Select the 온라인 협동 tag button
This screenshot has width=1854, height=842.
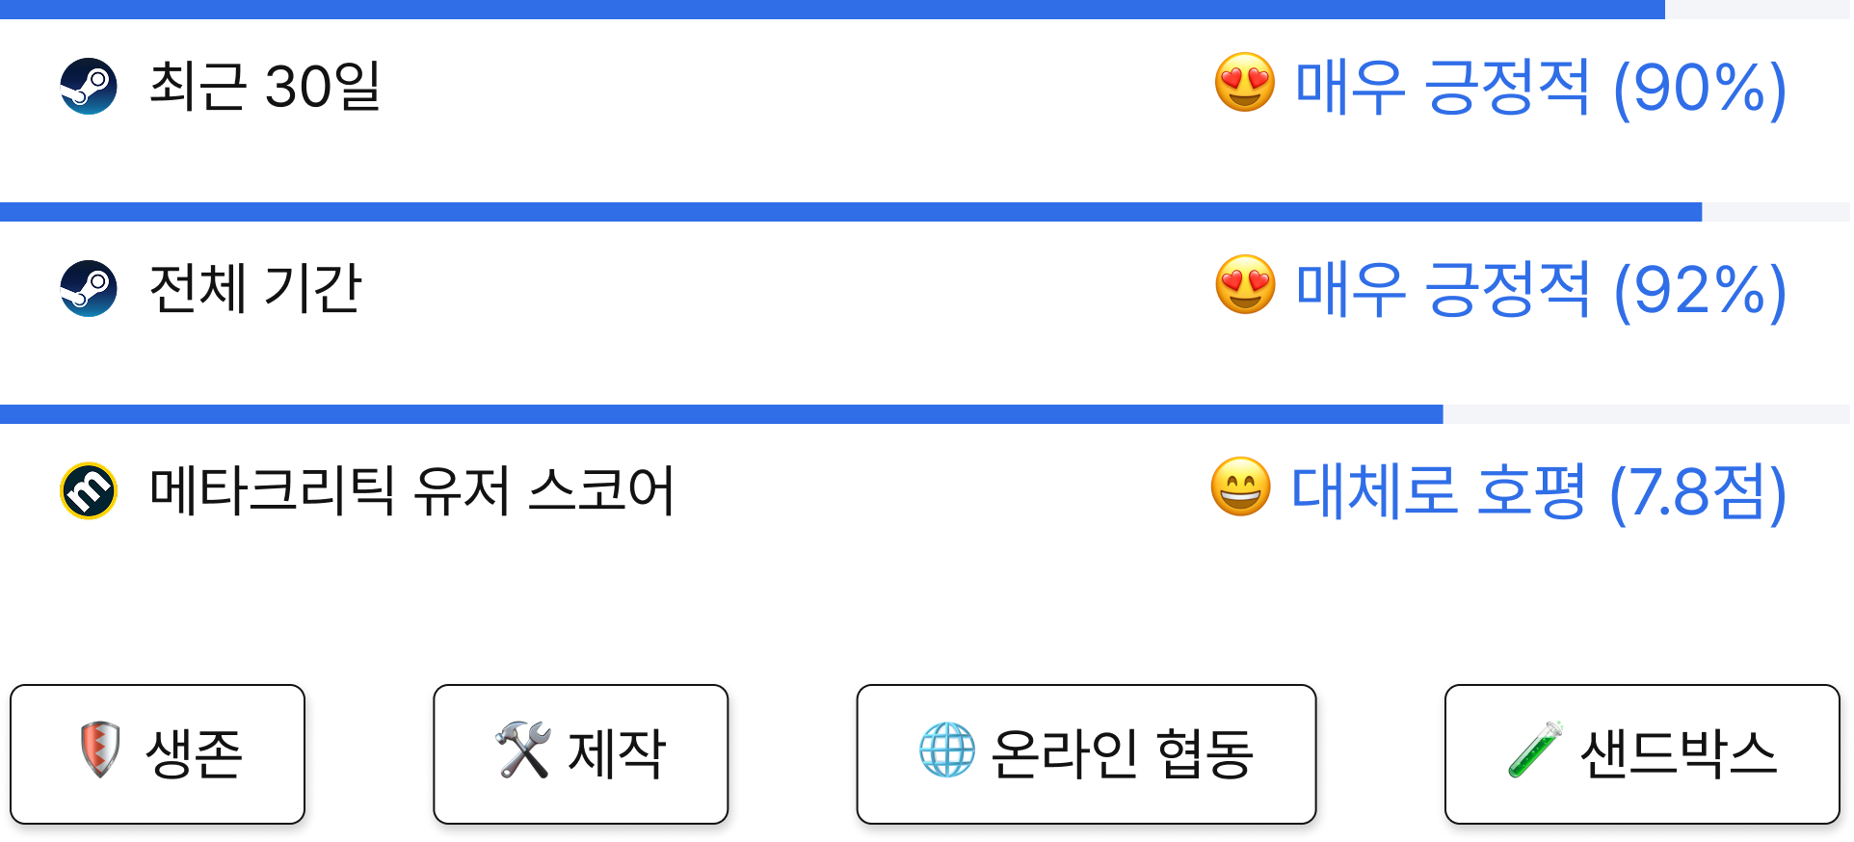point(1087,754)
